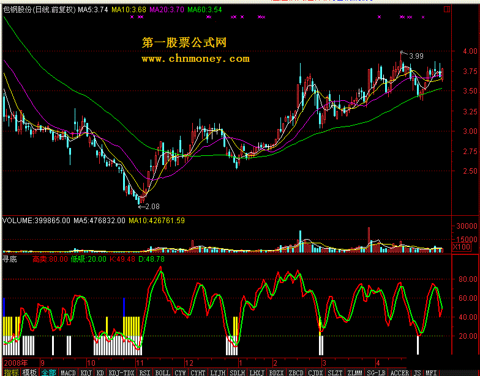This screenshot has height=376, width=480.
Task: Click the D:48.78 value label
Action: click(x=152, y=259)
